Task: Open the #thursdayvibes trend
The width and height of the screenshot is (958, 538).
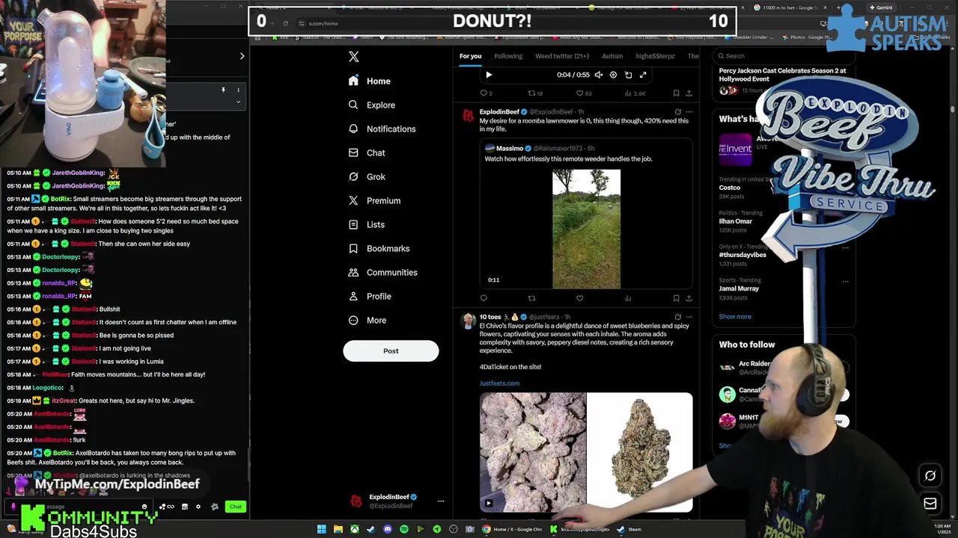Action: click(x=742, y=255)
